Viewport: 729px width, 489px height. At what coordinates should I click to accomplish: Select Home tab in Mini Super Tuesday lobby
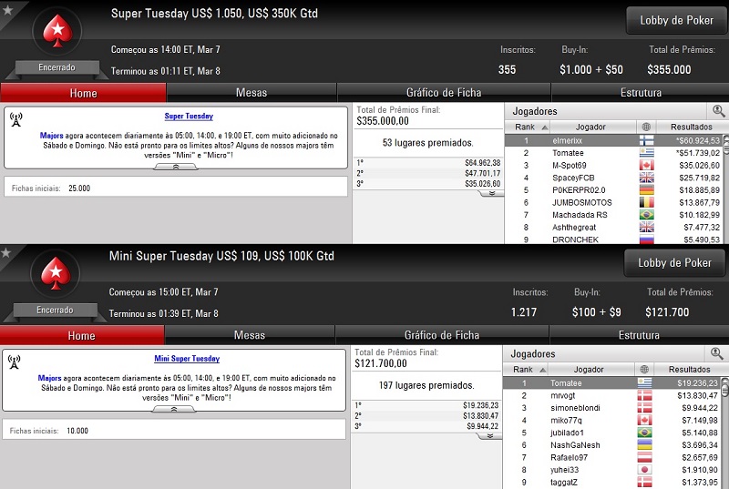click(x=81, y=335)
